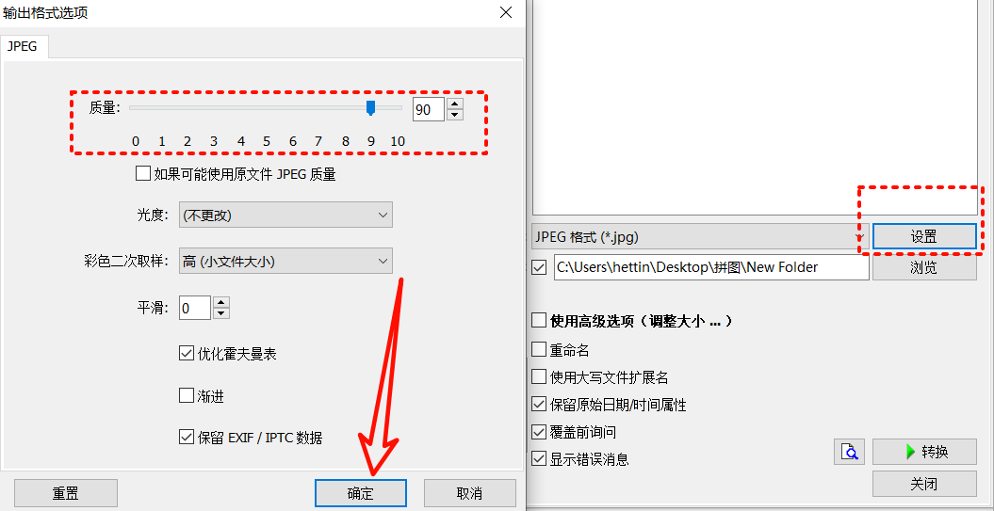The width and height of the screenshot is (994, 511).
Task: Decrease 平滑 value with the down arrow
Action: pyautogui.click(x=220, y=314)
